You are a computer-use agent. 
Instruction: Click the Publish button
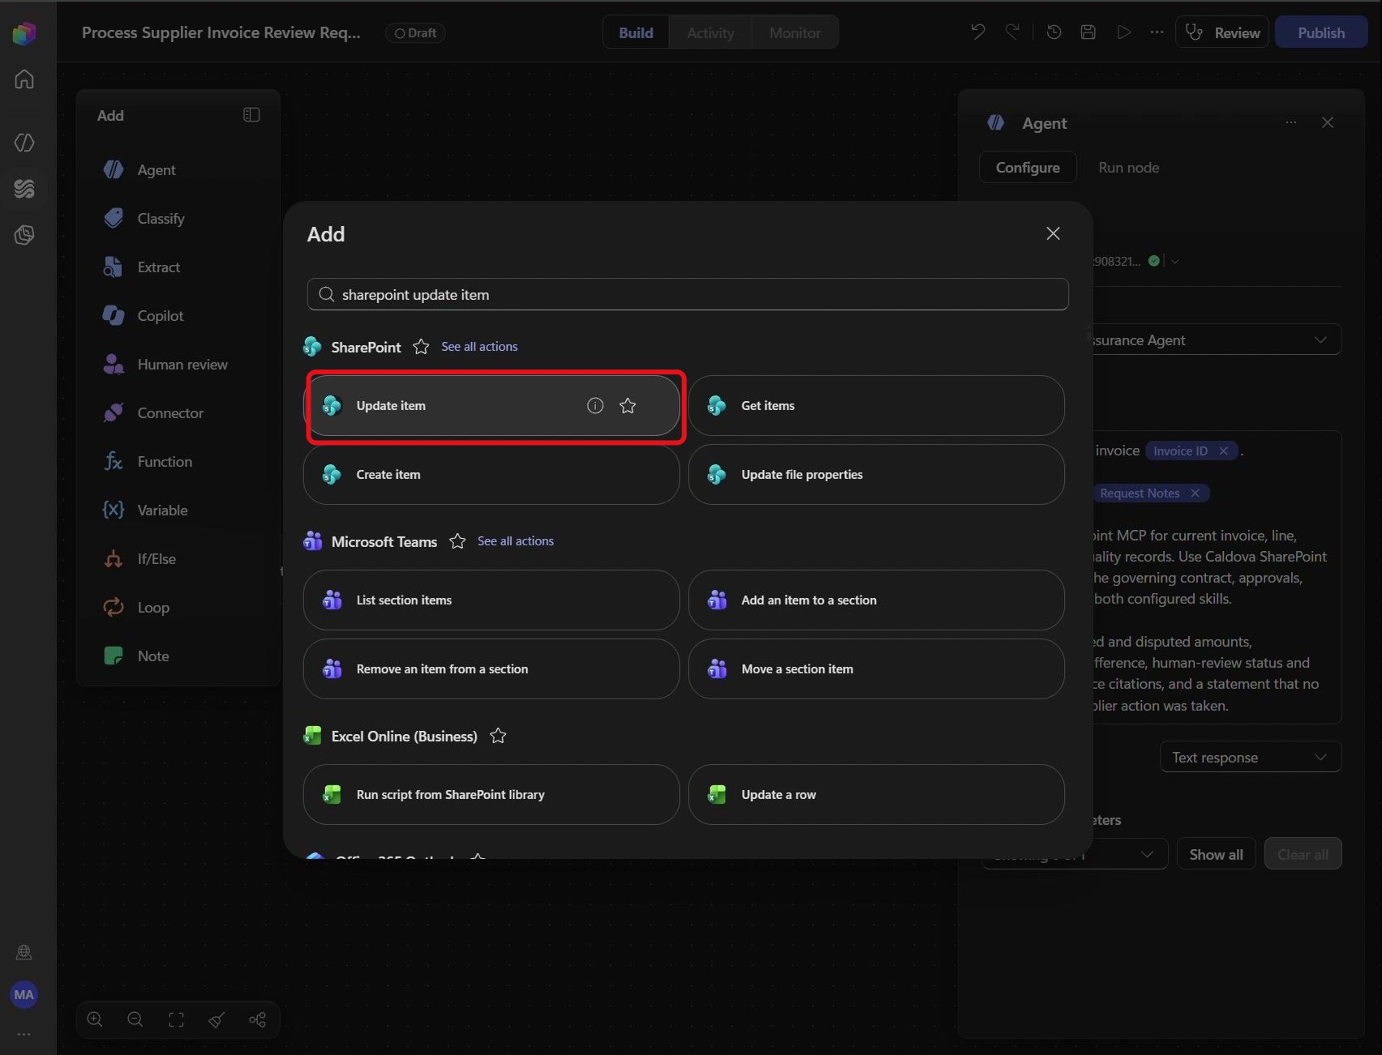click(1321, 32)
